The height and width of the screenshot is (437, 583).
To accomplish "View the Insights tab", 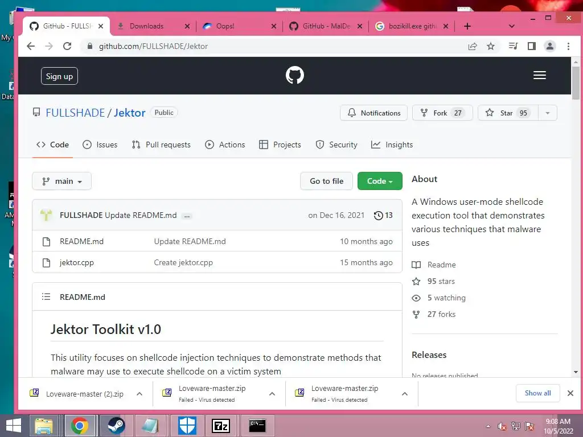I will [x=392, y=145].
